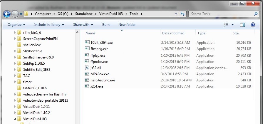Image resolution: width=263 pixels, height=124 pixels.
Task: Click the address bar refresh button
Action: (183, 14)
